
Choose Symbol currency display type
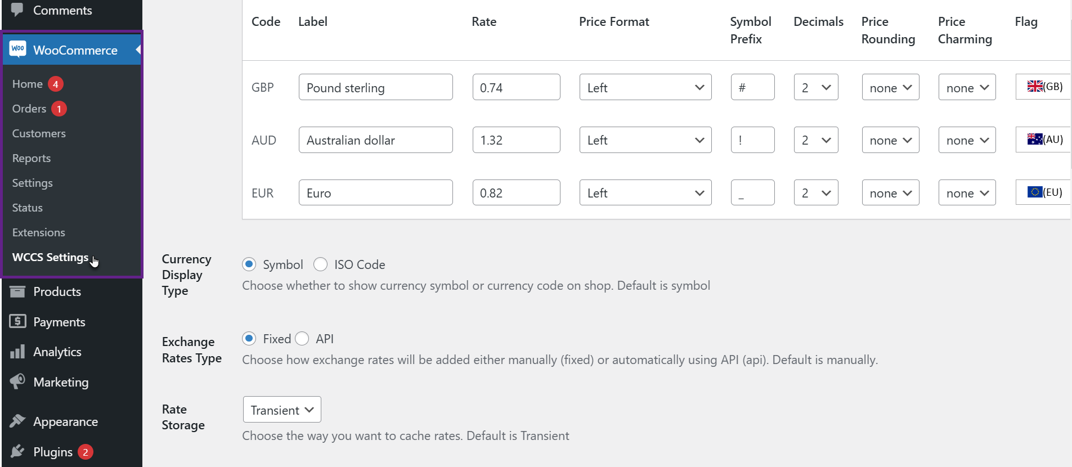(249, 264)
